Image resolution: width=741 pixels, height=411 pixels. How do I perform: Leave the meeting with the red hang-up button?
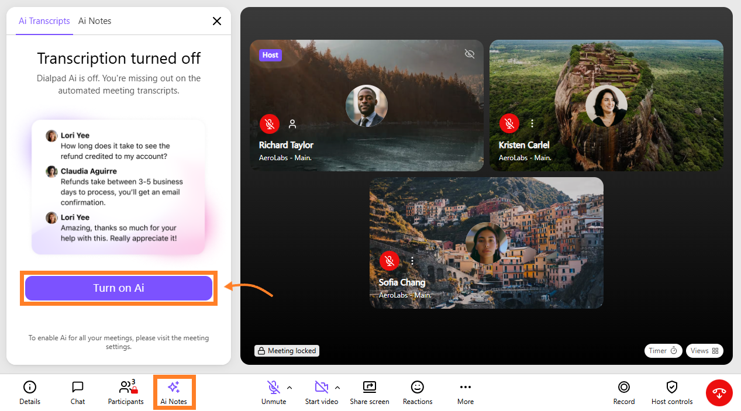[x=719, y=393]
